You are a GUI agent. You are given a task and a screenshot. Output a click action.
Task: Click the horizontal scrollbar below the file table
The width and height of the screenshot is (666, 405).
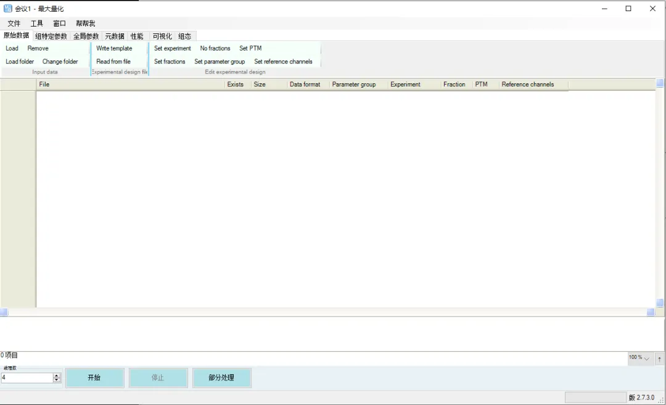327,312
